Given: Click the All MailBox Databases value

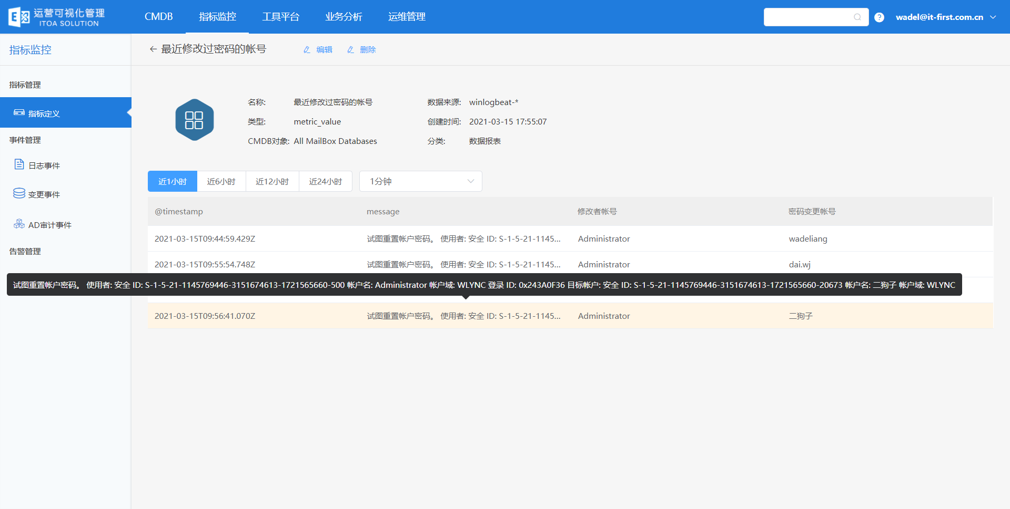Looking at the screenshot, I should [x=336, y=141].
